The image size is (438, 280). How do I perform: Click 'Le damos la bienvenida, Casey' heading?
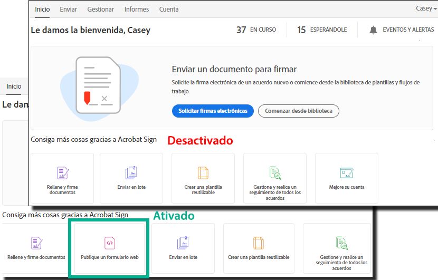click(91, 30)
